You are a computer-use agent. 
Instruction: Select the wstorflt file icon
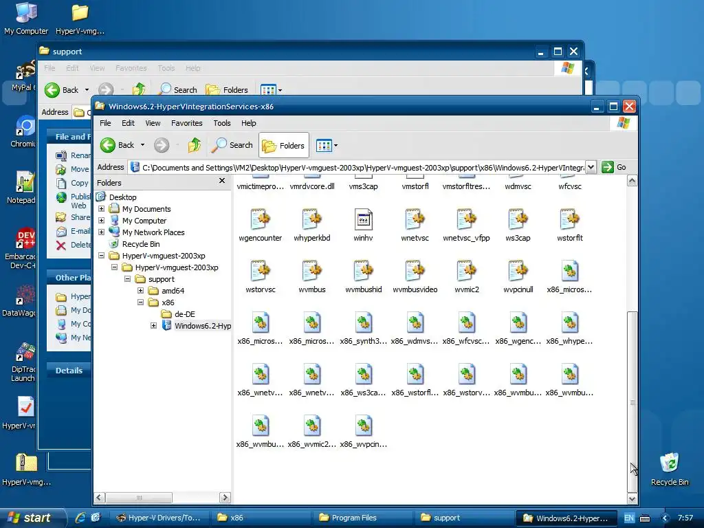click(x=570, y=220)
